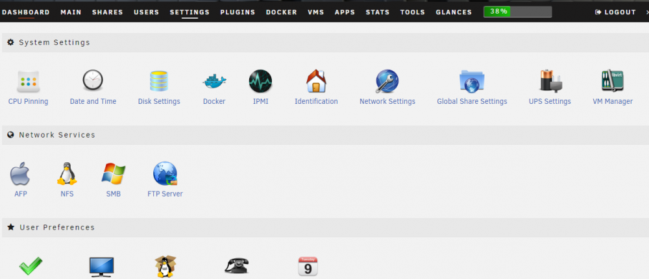Viewport: 649px width, 279px height.
Task: Select the Settings tab
Action: click(190, 12)
